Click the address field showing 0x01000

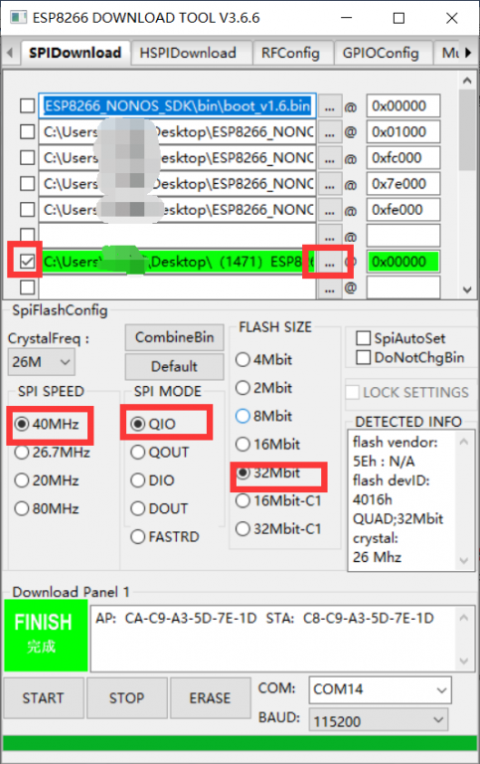click(x=403, y=131)
